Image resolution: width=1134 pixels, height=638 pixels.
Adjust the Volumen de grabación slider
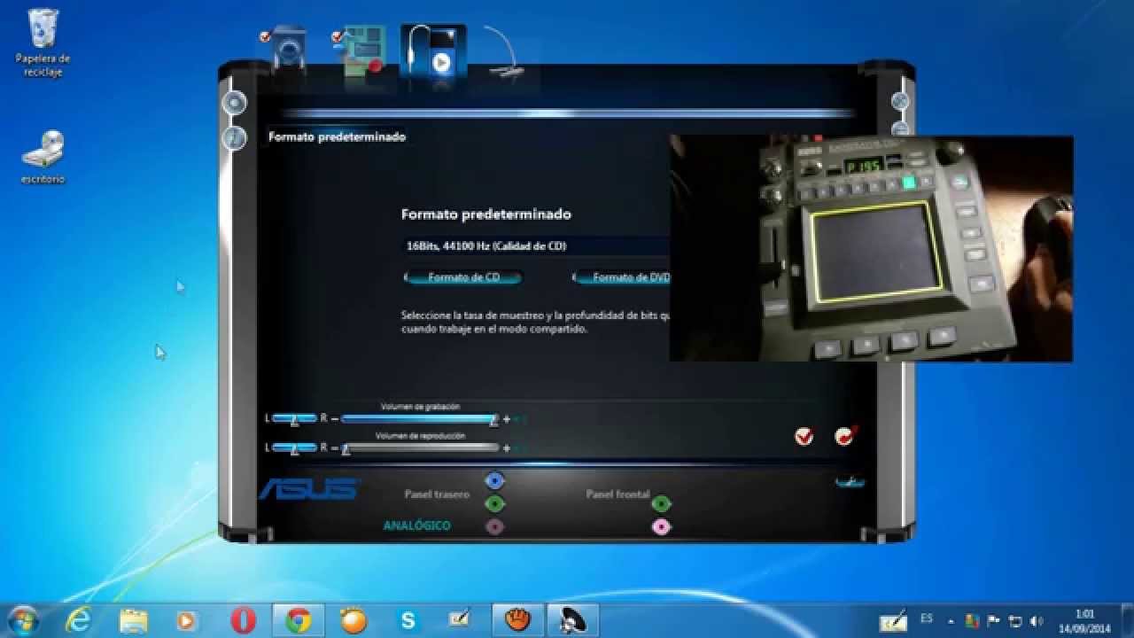419,418
